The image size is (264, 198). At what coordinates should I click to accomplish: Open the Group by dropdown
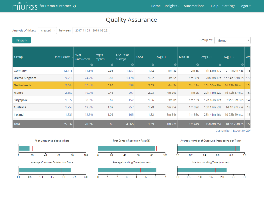click(x=232, y=40)
